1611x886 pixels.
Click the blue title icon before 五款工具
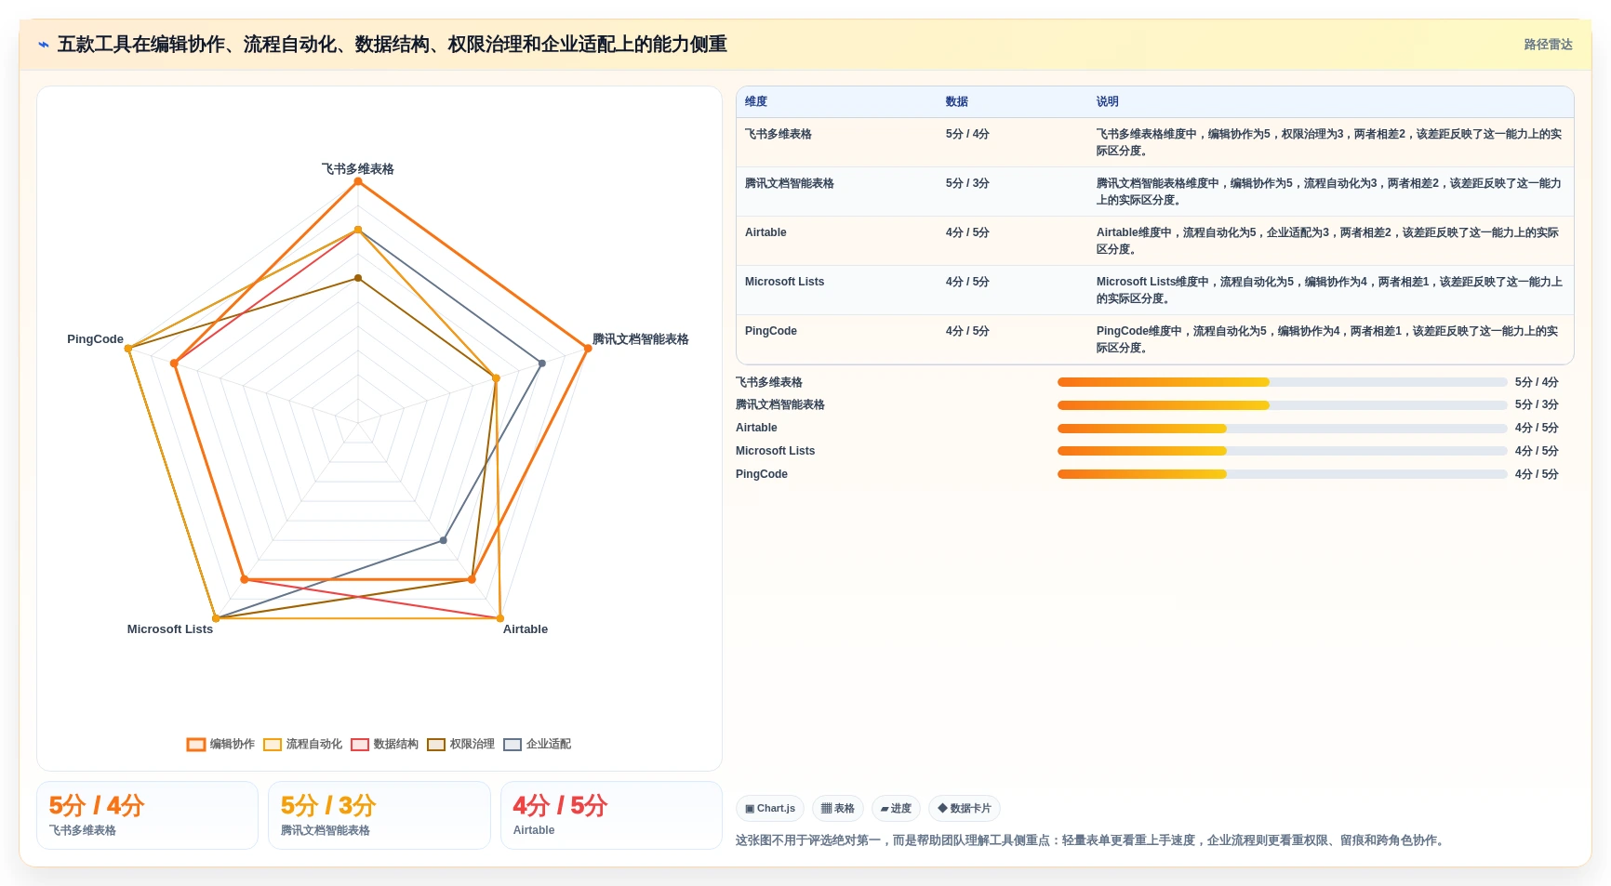tap(44, 45)
